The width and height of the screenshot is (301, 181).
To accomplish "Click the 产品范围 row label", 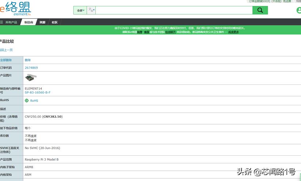I will coord(6,159).
